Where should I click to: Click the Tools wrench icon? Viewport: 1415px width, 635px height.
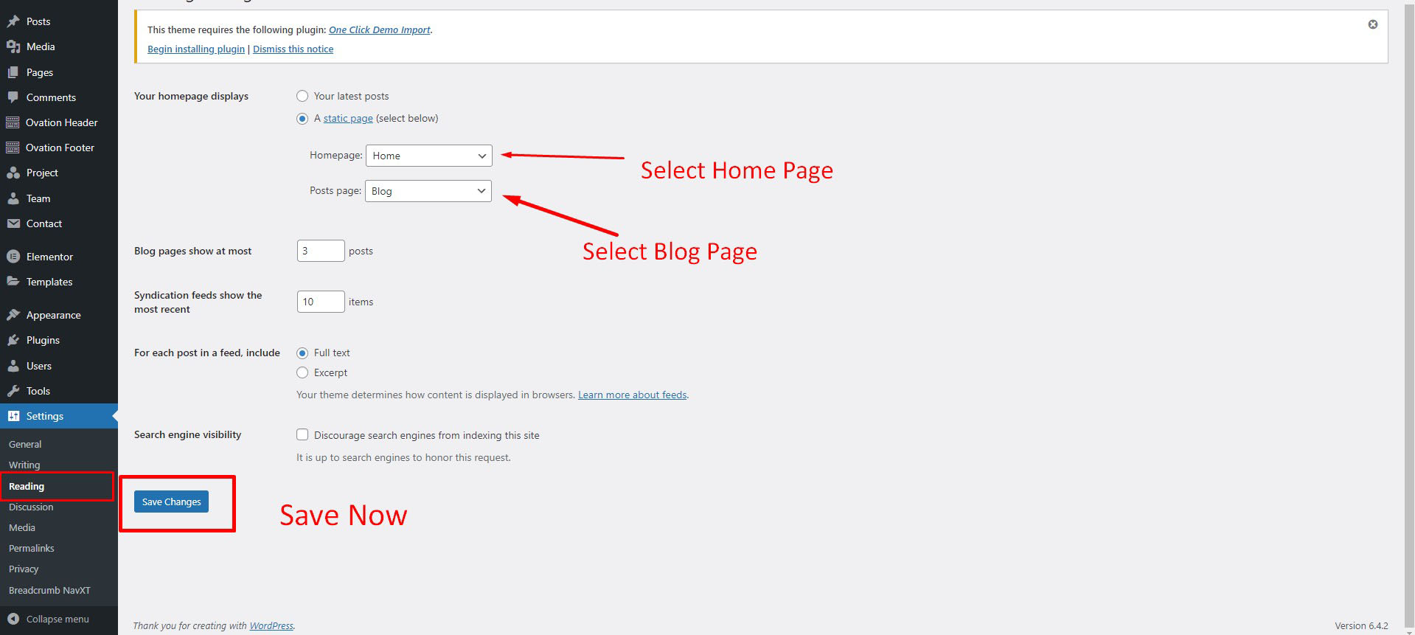(13, 391)
